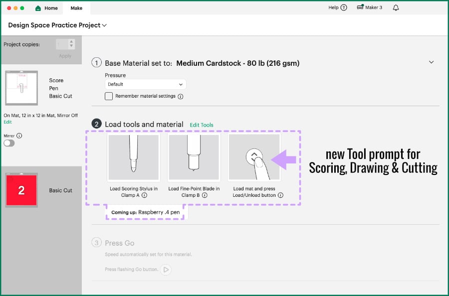Show Mirror info tooltip icon
This screenshot has width=449, height=296.
click(x=19, y=136)
